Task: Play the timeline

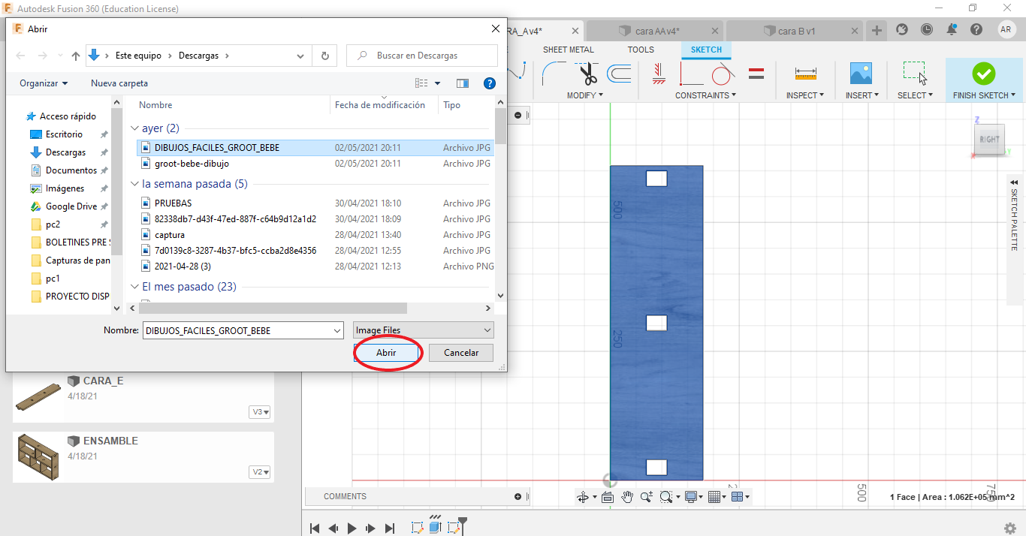Action: point(352,528)
